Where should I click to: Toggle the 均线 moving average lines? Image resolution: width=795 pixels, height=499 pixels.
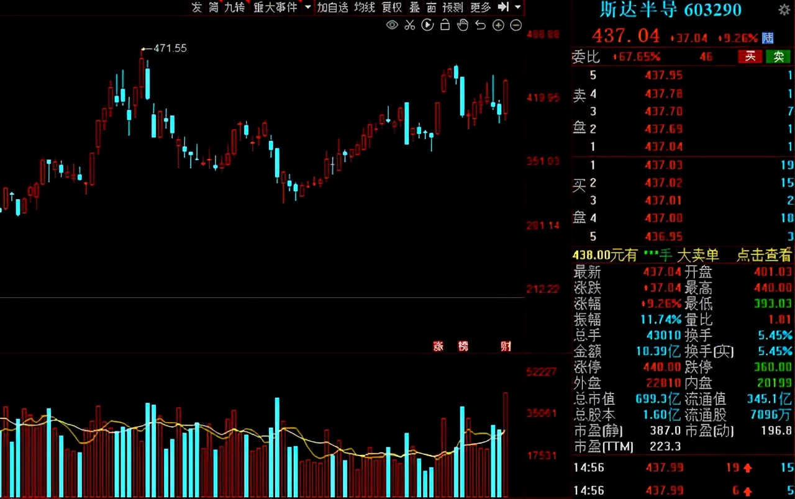[x=365, y=7]
